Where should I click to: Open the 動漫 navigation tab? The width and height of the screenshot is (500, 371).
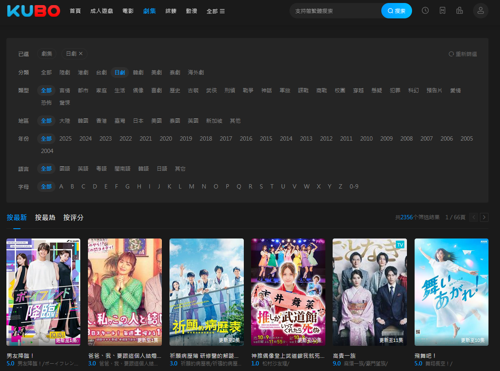pos(192,11)
